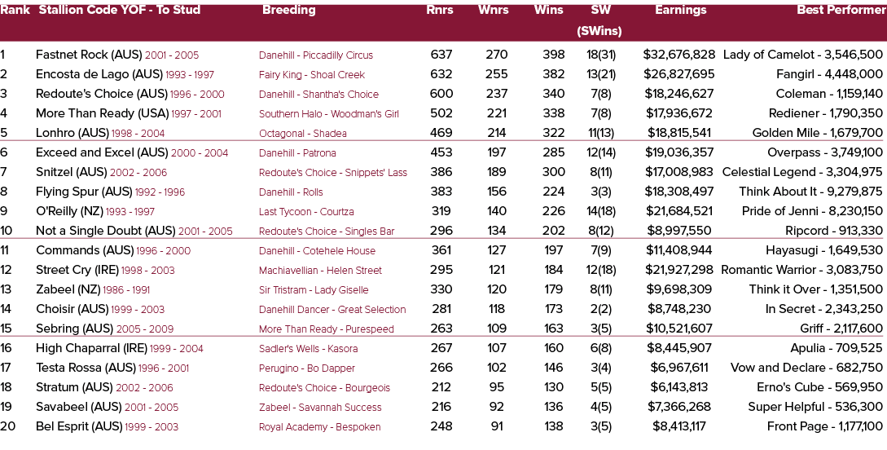
Task: Click earnings value $26,827,695
Action: pos(678,74)
